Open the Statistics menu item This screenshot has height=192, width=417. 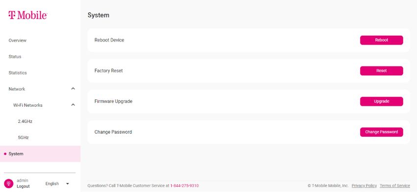point(18,73)
